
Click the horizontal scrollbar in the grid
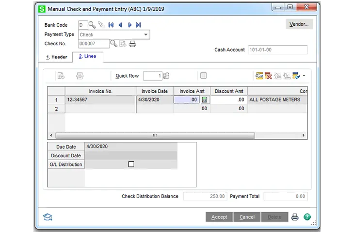click(155, 135)
